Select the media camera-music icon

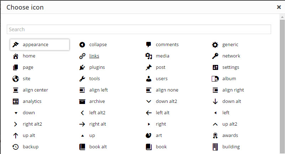pos(149,56)
